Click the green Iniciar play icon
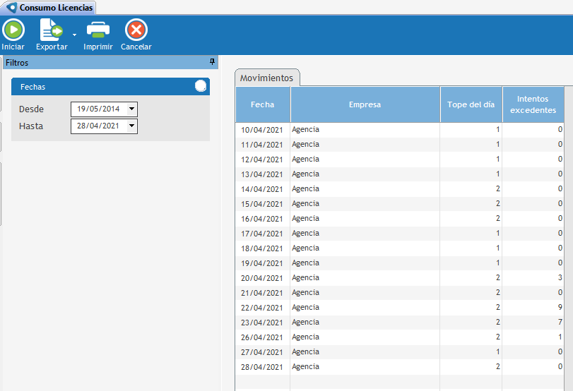This screenshot has width=573, height=391. [x=13, y=30]
